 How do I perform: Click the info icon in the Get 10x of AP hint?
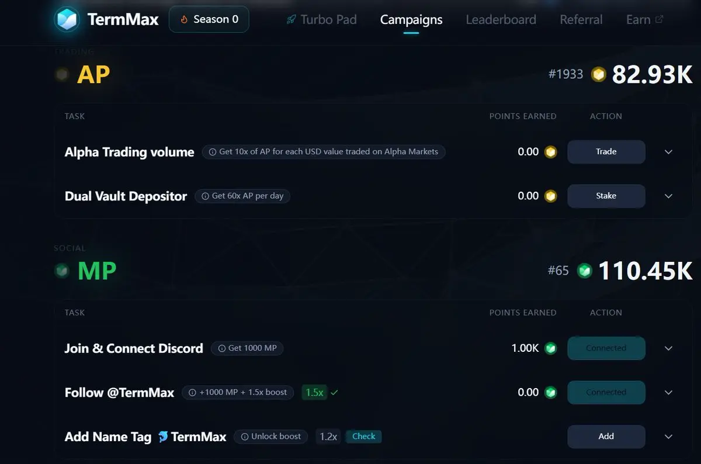point(213,152)
